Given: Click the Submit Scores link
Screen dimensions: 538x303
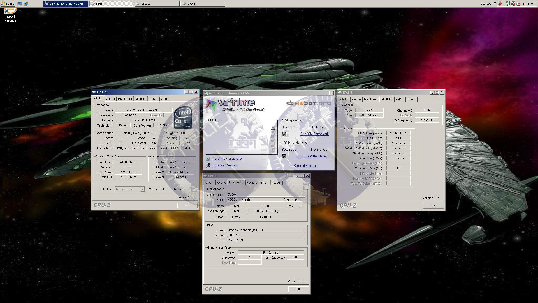Looking at the screenshot, I should [x=305, y=166].
